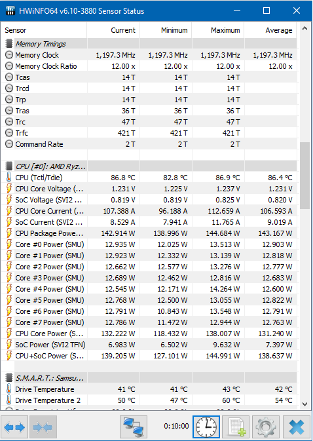
Task: Select the CPU [#0]: AMD Ryz... group header
Action: (x=50, y=166)
